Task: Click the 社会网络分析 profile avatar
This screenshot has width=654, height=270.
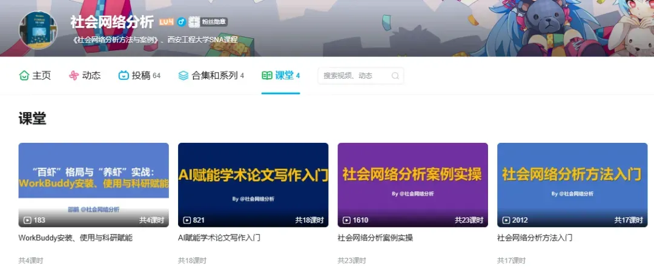Action: coord(38,31)
